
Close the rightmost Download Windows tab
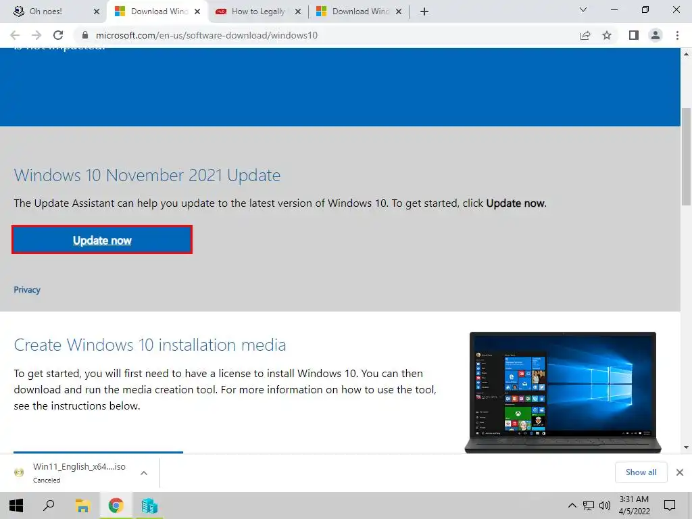pos(399,11)
